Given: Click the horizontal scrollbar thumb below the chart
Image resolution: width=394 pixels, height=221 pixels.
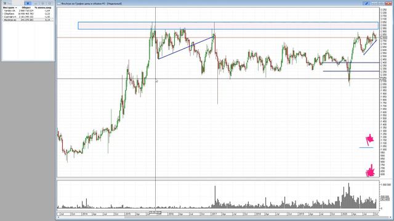Looking at the screenshot, I should [257, 217].
